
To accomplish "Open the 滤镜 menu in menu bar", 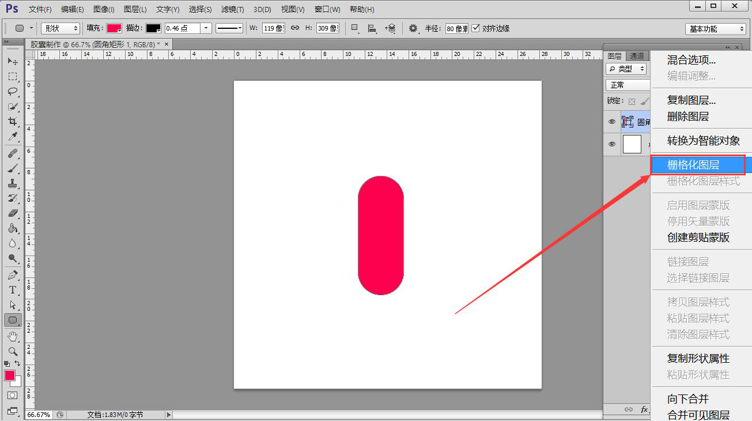I will click(232, 9).
